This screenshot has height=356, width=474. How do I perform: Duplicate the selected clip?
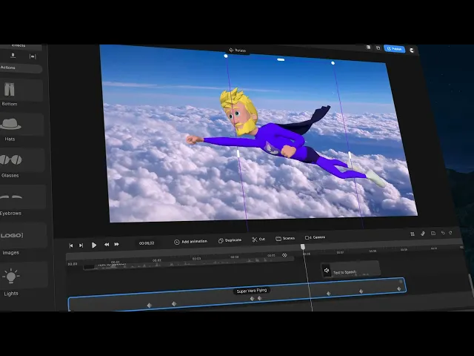(230, 240)
